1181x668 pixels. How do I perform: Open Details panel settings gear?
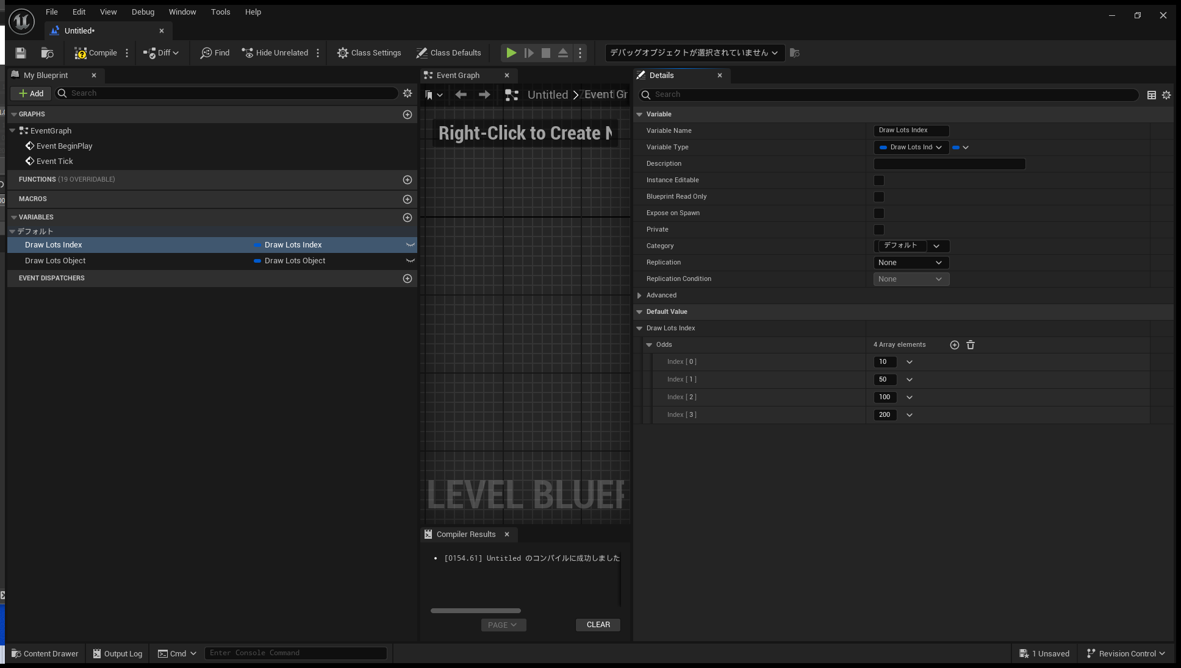pyautogui.click(x=1166, y=95)
